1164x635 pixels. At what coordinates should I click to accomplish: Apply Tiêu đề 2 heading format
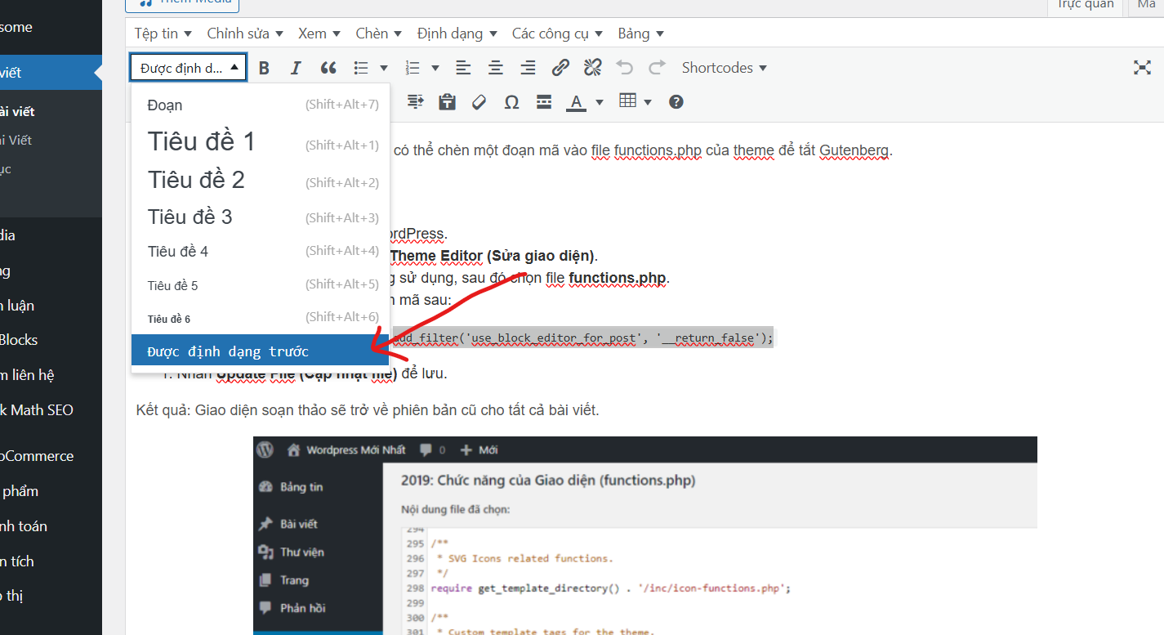coord(261,180)
